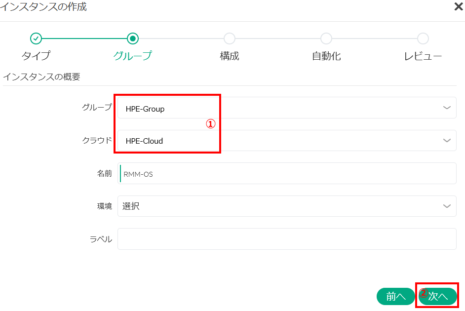Expand the クラウド dropdown chevron
The height and width of the screenshot is (311, 465).
(447, 140)
